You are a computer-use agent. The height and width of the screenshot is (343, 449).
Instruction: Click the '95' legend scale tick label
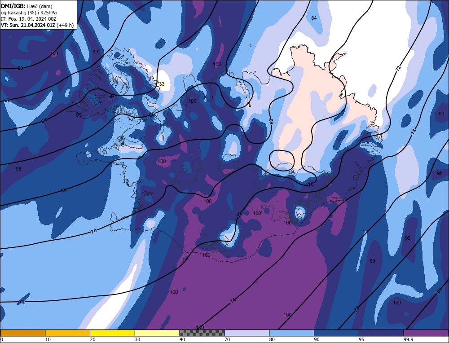(x=361, y=339)
